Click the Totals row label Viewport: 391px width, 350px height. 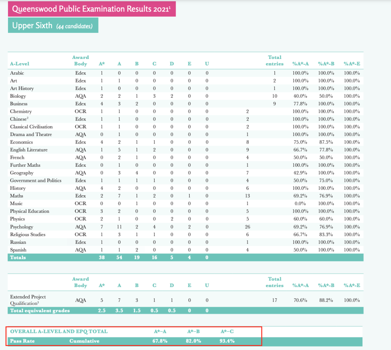tap(18, 257)
